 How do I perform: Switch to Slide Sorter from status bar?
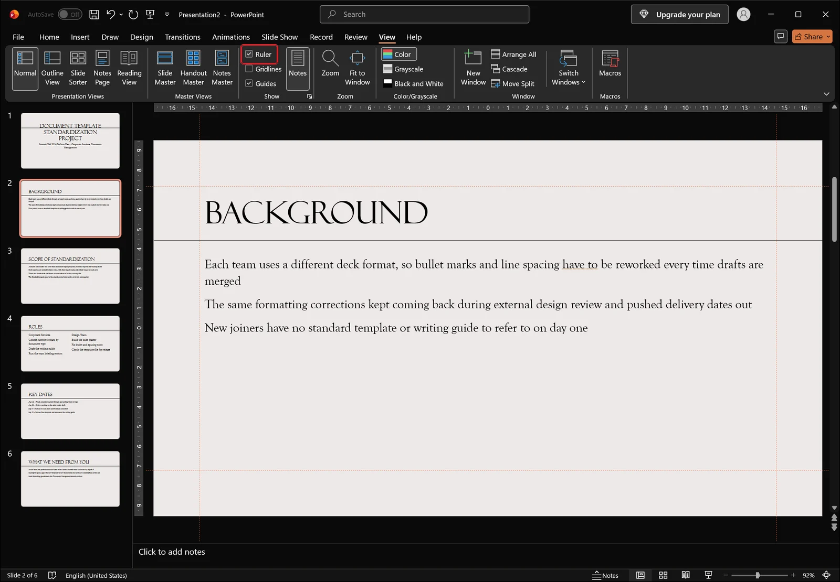[663, 575]
